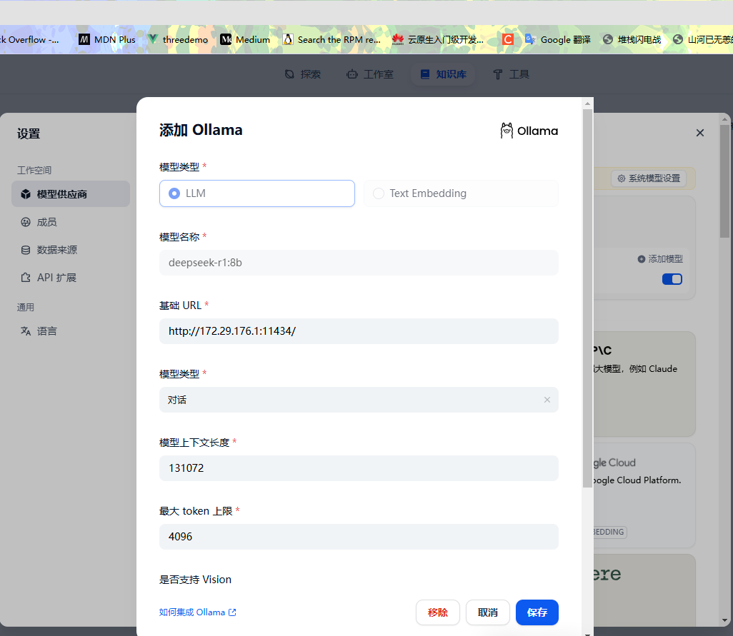Open the 数据来源 data source section
733x636 pixels.
click(71, 250)
